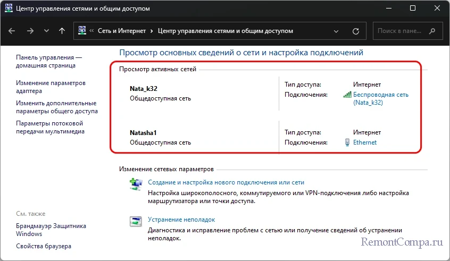Refresh the control panel page
This screenshot has width=450, height=261.
tap(355, 31)
